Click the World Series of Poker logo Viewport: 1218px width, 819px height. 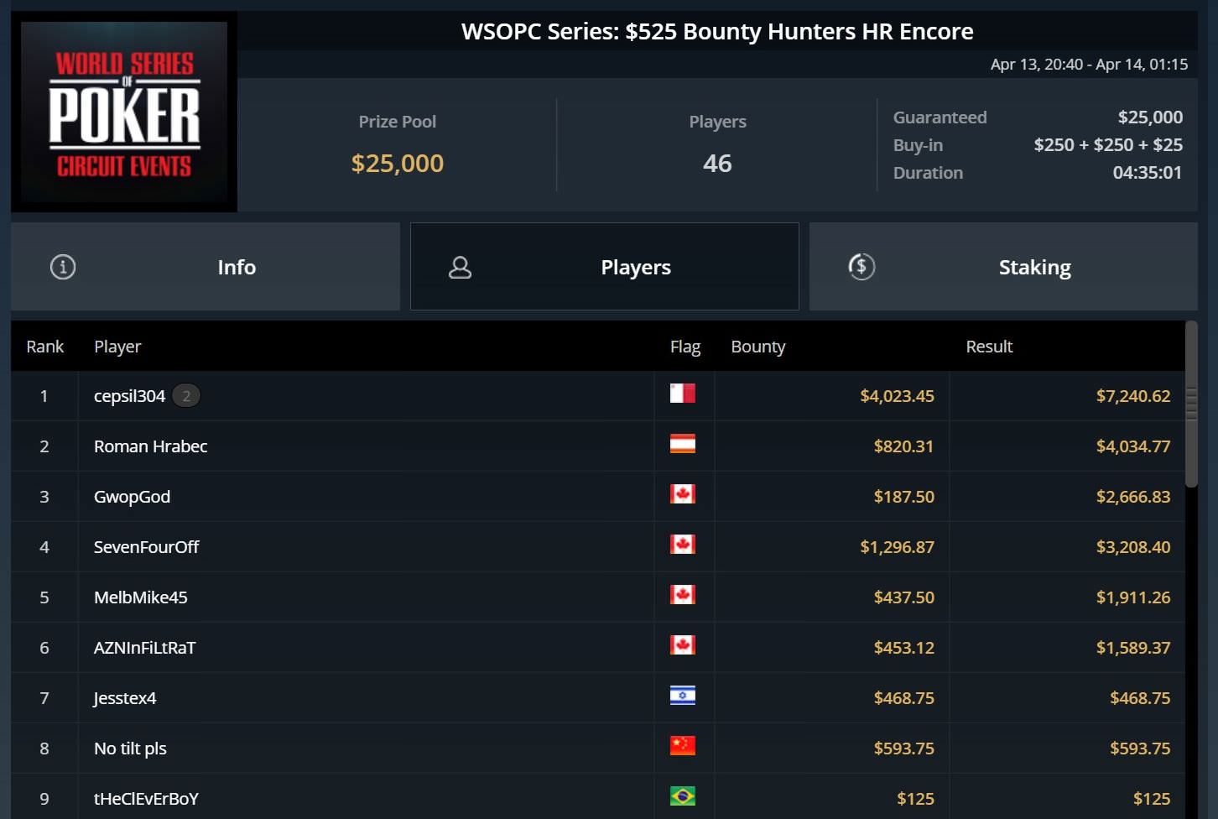(124, 112)
